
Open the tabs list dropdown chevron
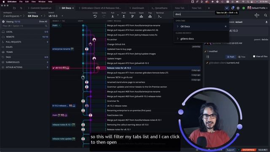coord(227,8)
